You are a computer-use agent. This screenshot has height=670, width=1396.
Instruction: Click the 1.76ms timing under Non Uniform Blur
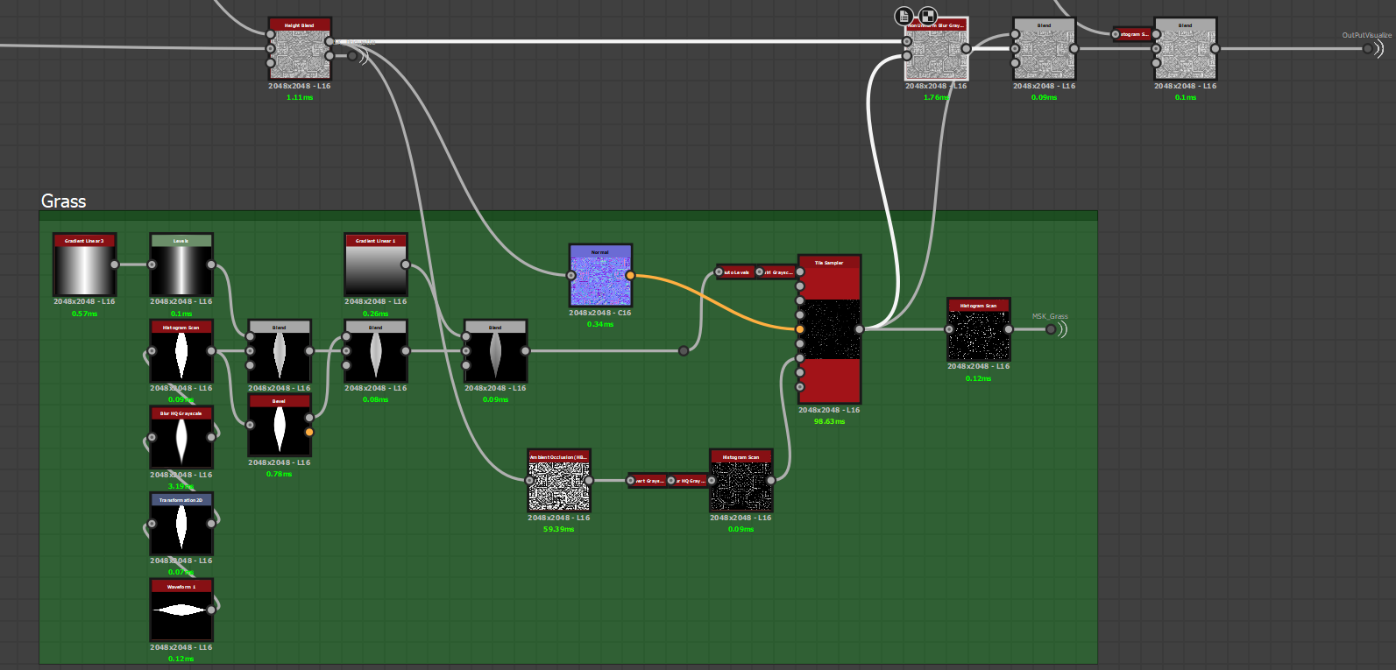(x=936, y=97)
